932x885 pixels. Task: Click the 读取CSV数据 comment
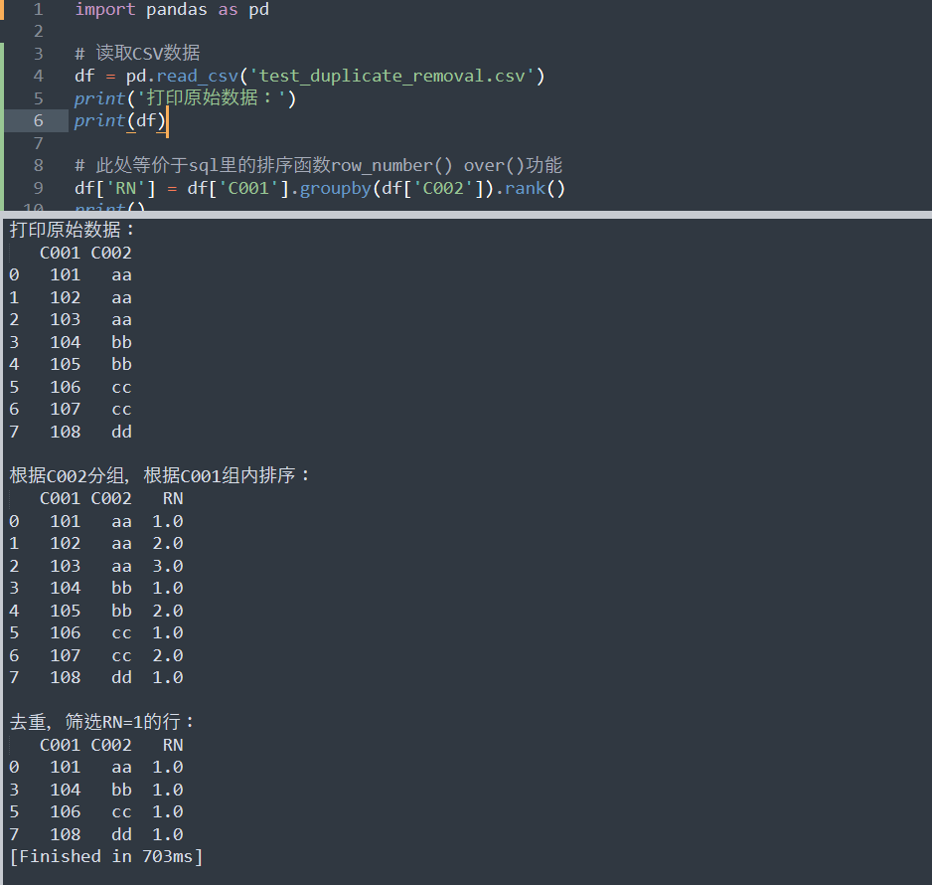[134, 53]
